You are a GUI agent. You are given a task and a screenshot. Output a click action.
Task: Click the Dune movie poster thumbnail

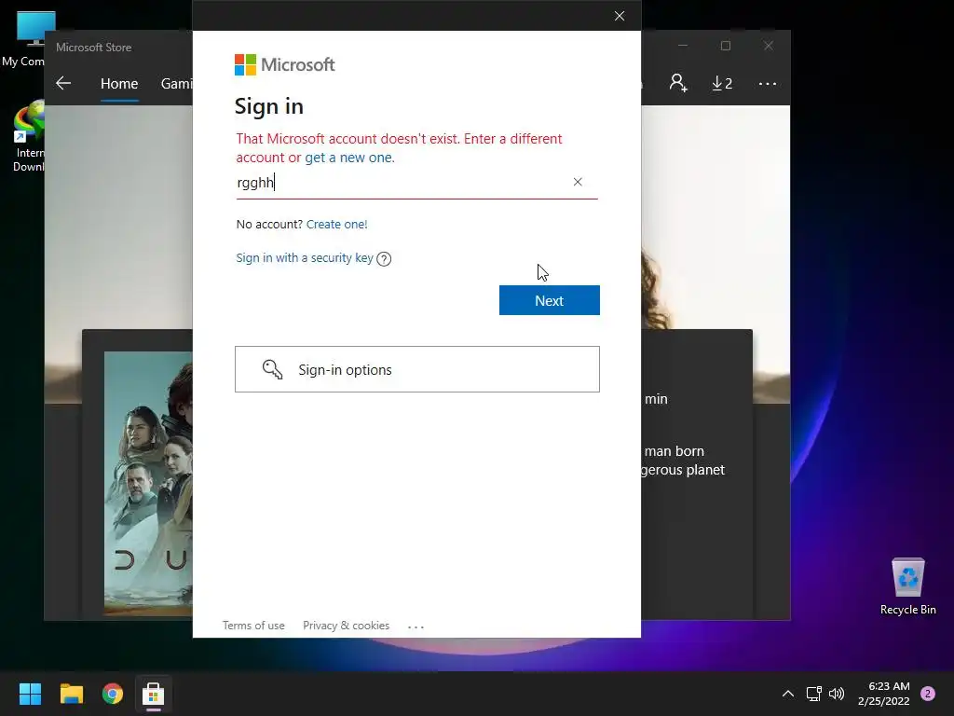[148, 484]
